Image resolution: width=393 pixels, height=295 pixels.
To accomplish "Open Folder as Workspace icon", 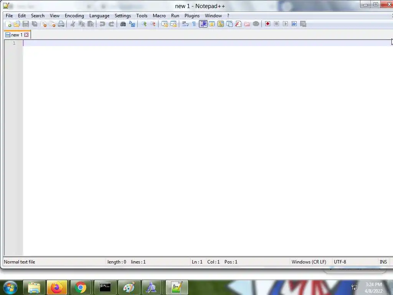I will [x=247, y=24].
